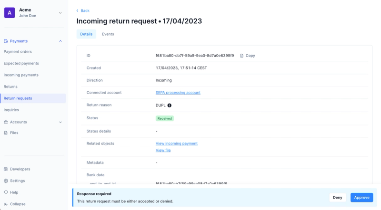381x210 pixels.
Task: Open SEPA processing account link
Action: (x=178, y=93)
